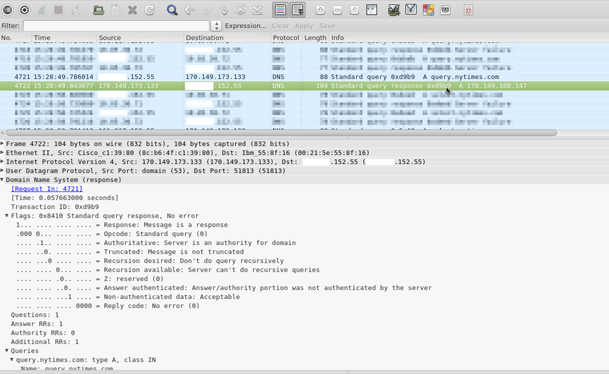
Task: Jump to the first packet icon
Action: 240,9
